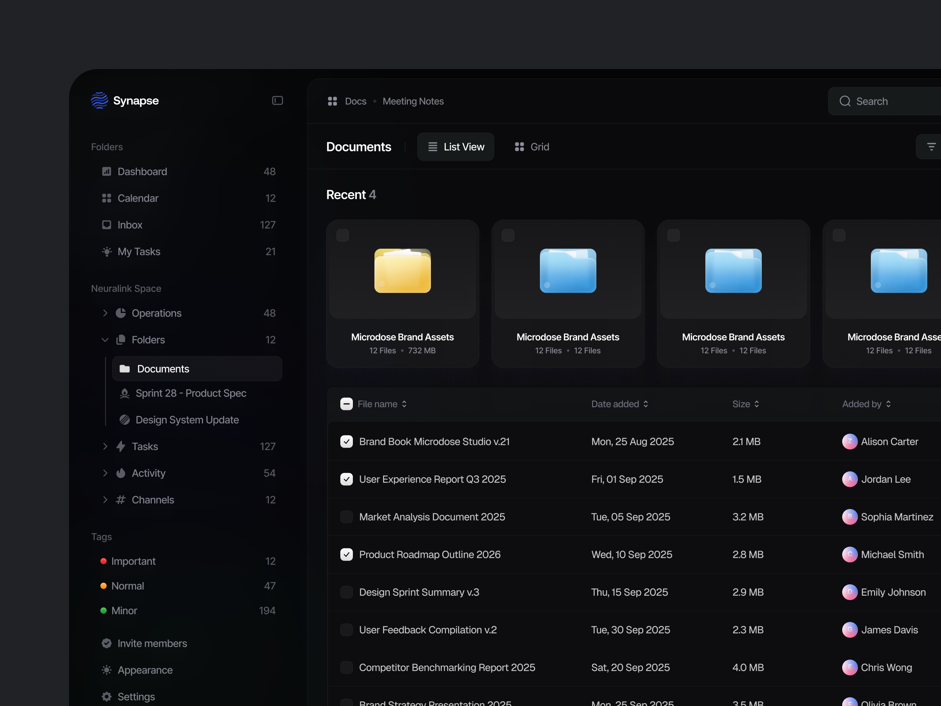
Task: Click the My Tasks lightbulb icon
Action: coord(106,251)
